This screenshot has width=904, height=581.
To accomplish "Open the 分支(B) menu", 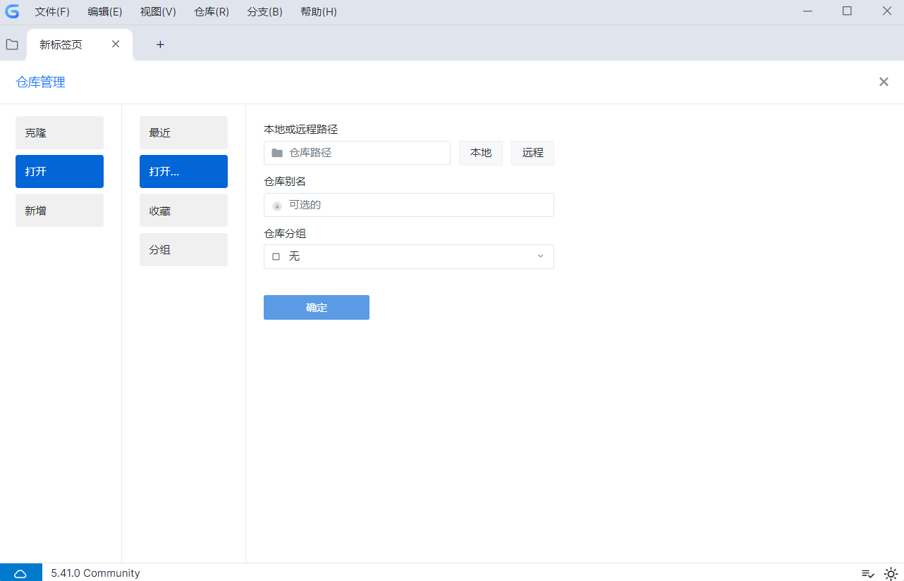I will pos(264,11).
